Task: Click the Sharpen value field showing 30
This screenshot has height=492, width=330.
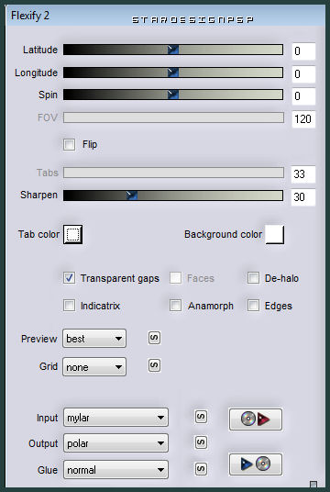Action: (x=303, y=197)
